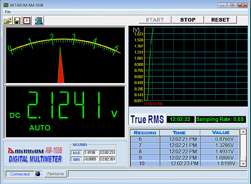The width and height of the screenshot is (251, 184).
Task: Select the TIME column header
Action: pos(179,133)
